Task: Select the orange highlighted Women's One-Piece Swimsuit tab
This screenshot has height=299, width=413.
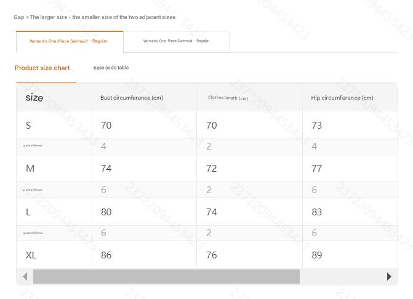Action: (69, 41)
